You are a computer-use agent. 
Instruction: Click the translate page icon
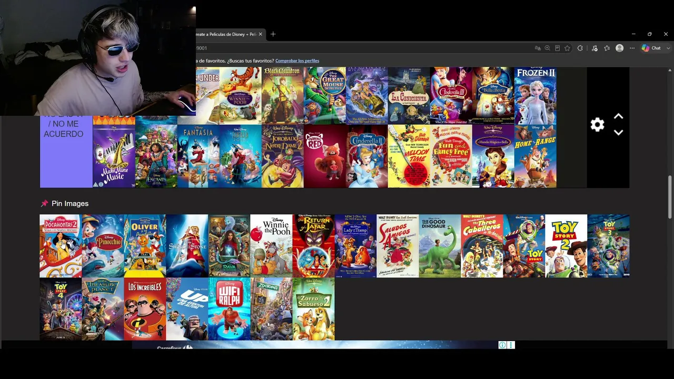point(538,48)
